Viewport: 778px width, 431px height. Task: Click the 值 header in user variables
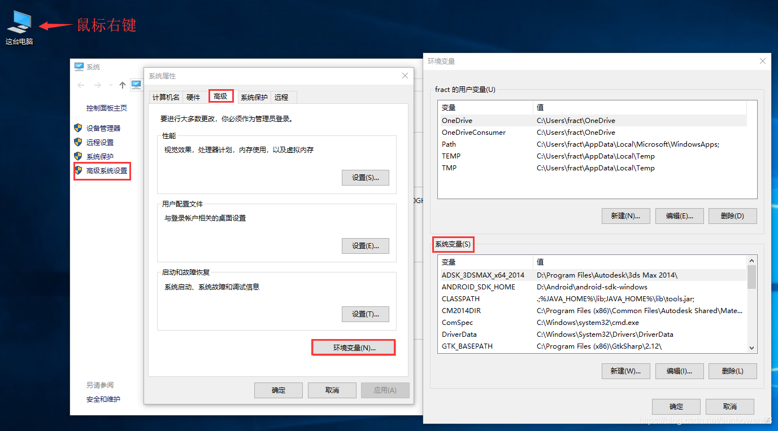tap(640, 107)
